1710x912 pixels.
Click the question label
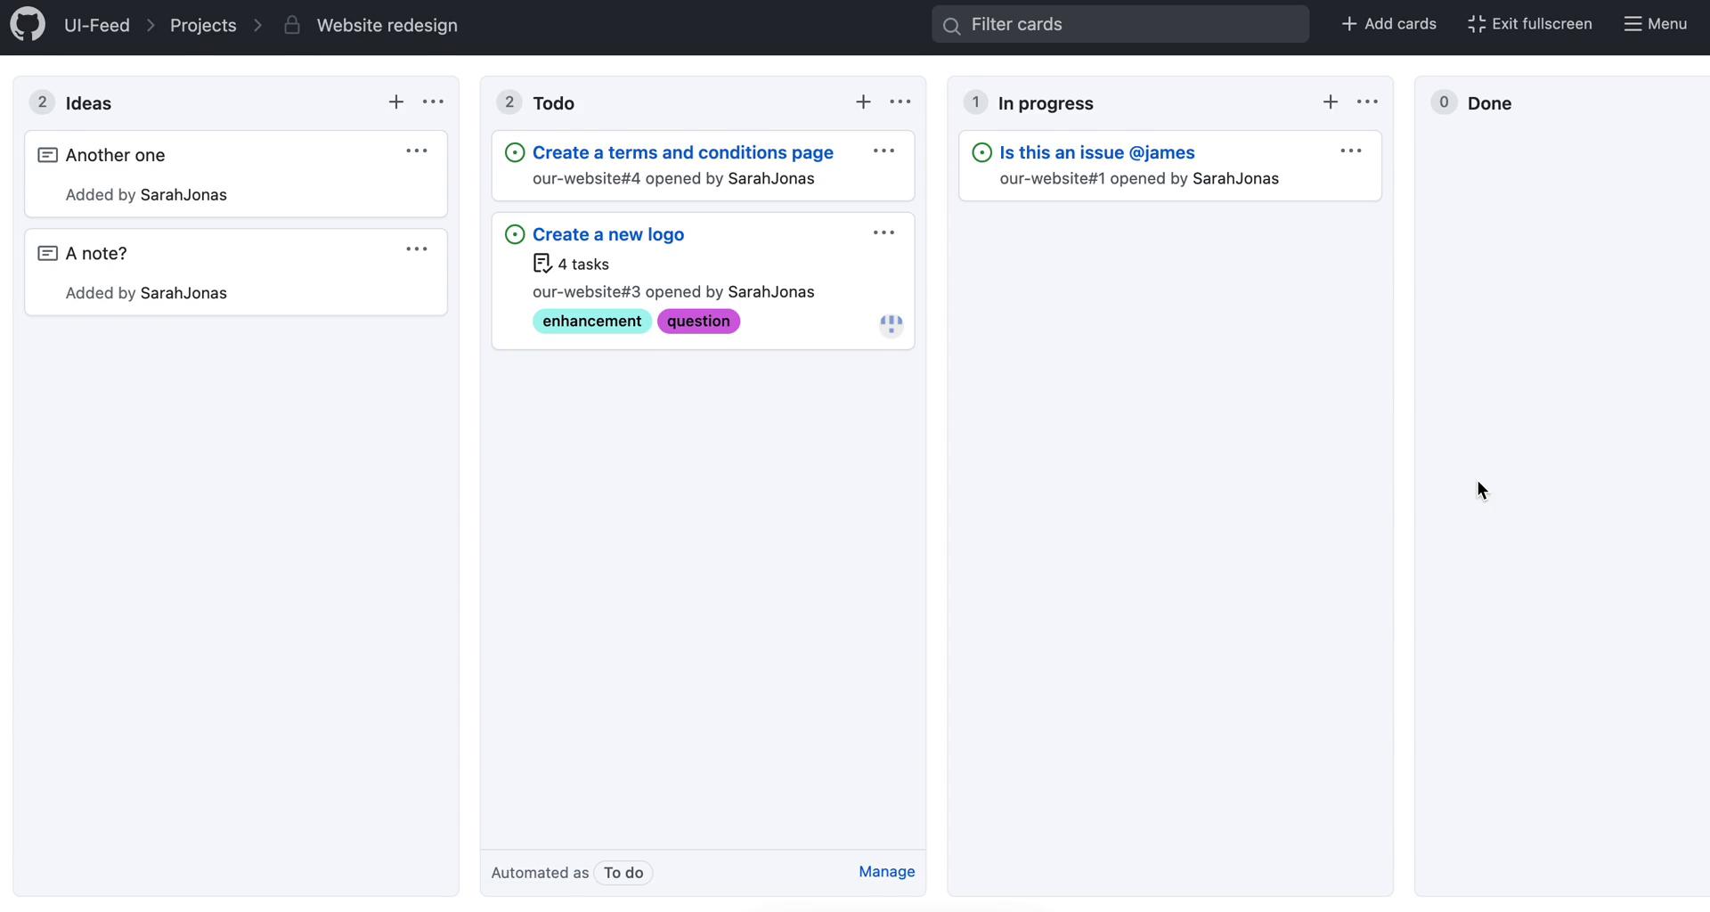tap(698, 322)
